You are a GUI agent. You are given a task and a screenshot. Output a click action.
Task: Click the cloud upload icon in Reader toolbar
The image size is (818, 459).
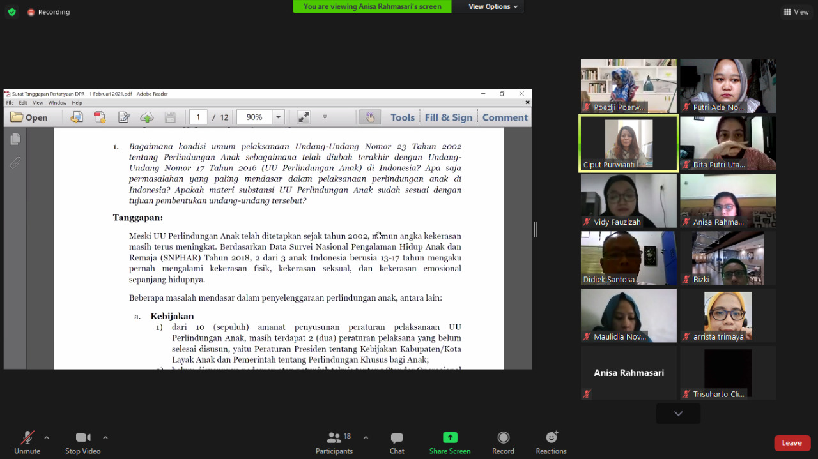click(x=147, y=117)
